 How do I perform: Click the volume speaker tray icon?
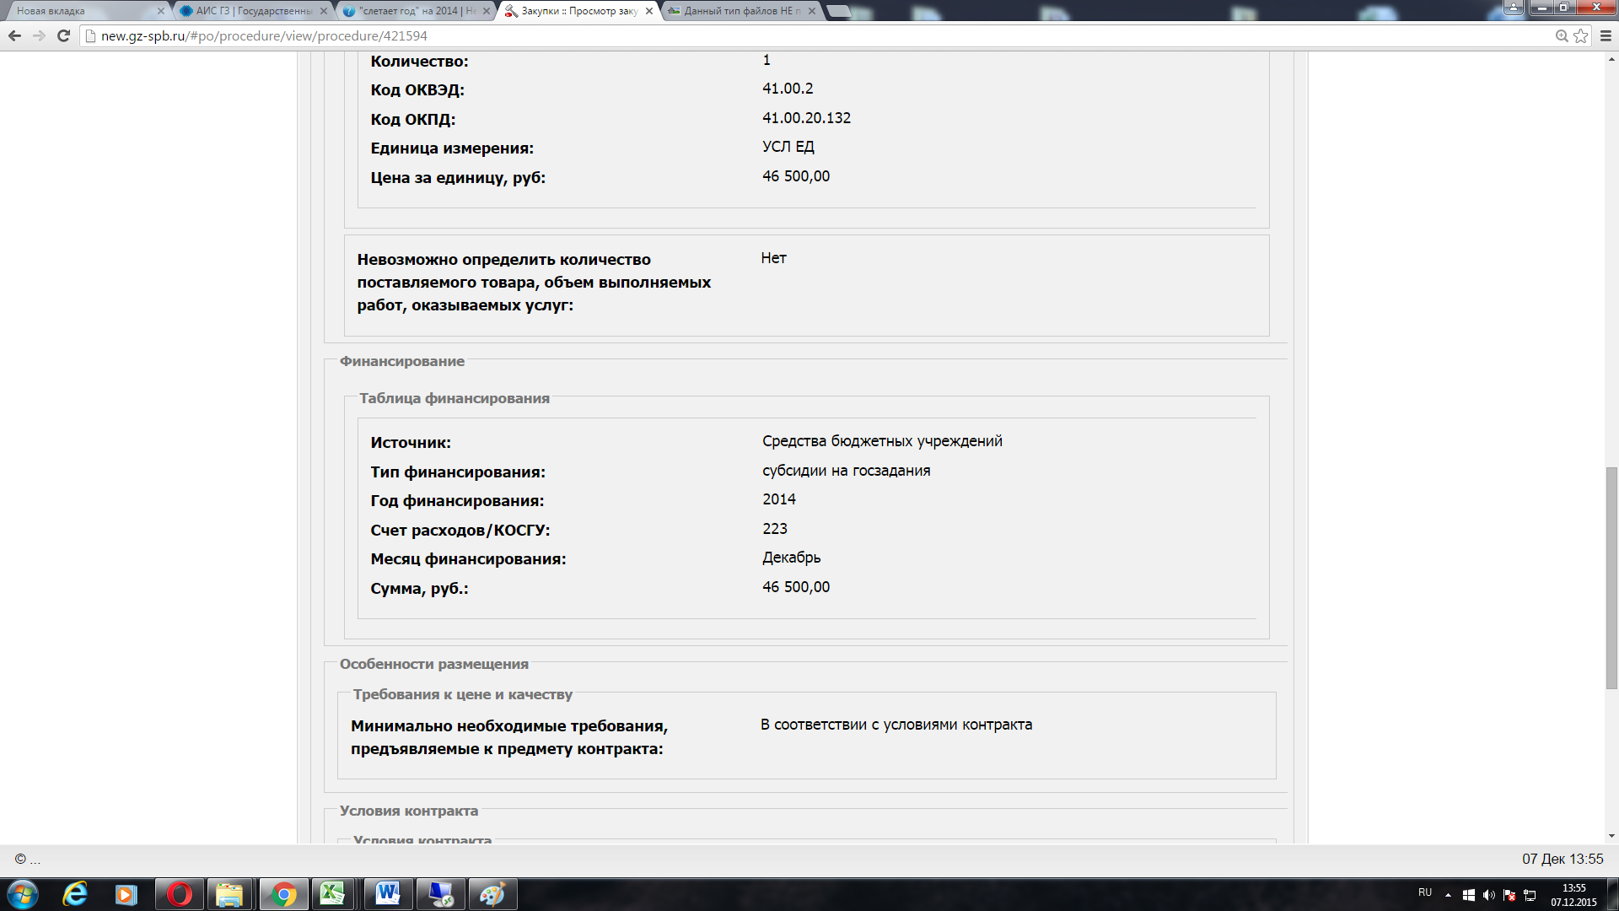click(1488, 895)
